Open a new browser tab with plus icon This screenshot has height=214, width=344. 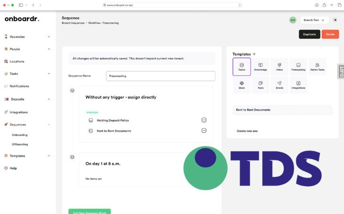click(x=332, y=5)
